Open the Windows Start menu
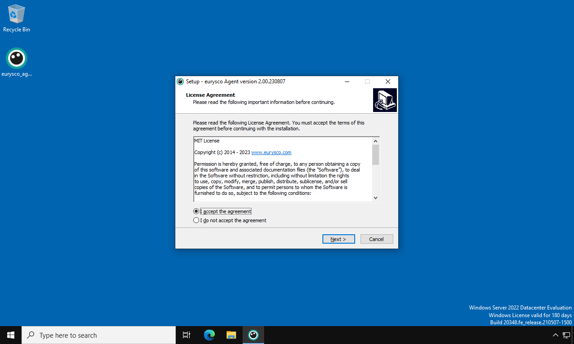The height and width of the screenshot is (344, 574). point(11,335)
